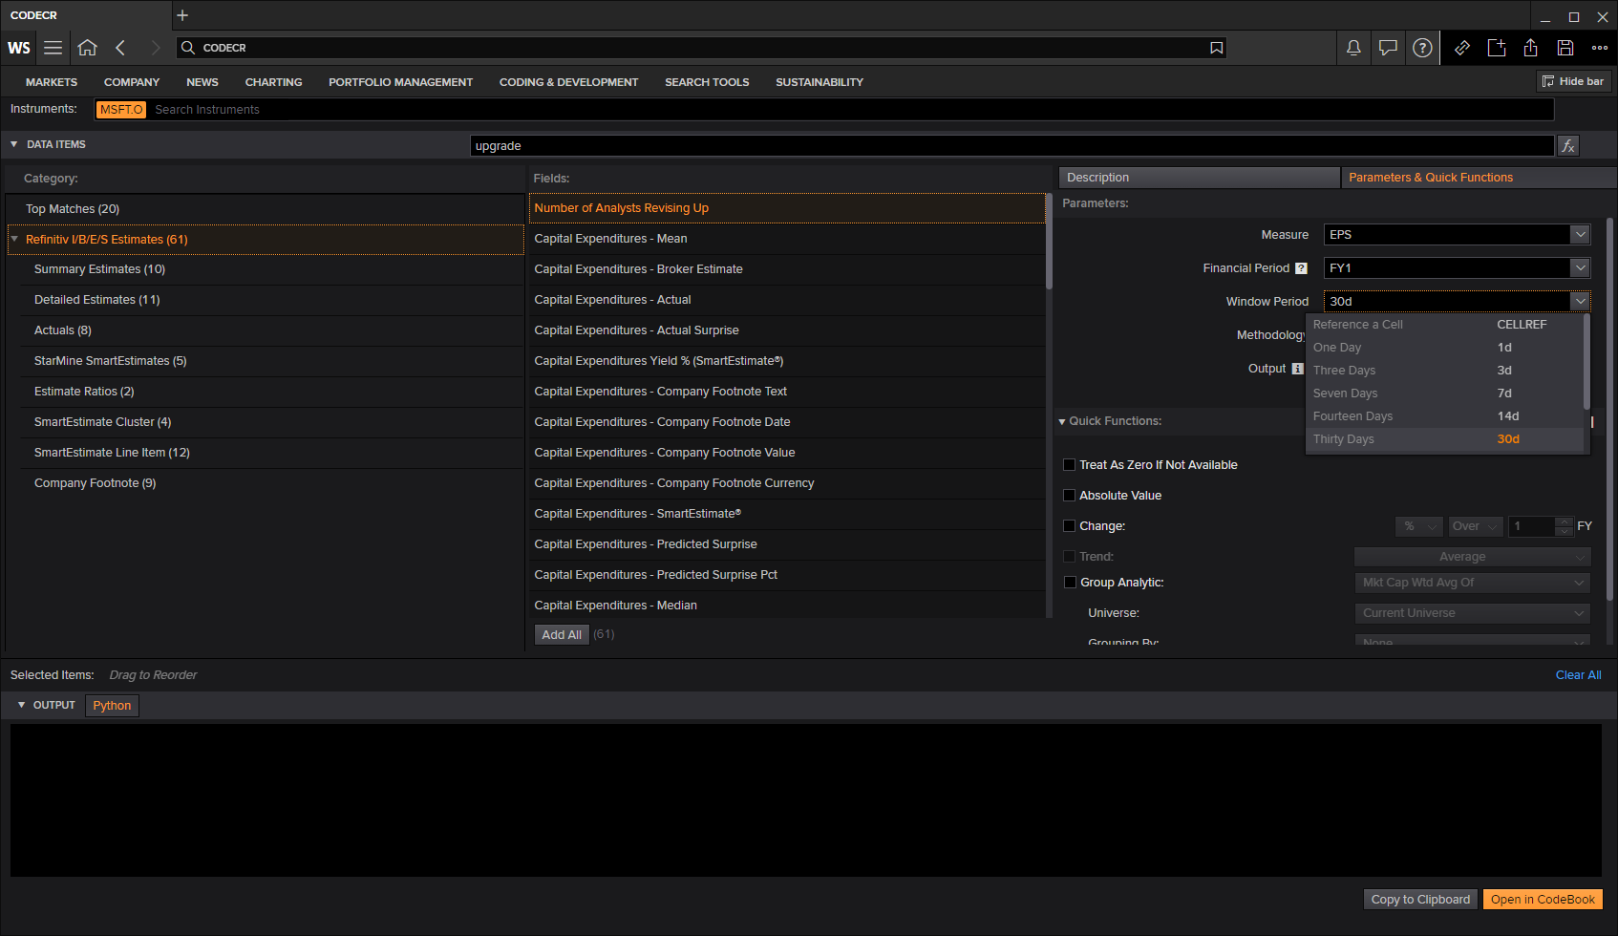Select Company Footnote (9) category
Screen dimensions: 1618x936
[x=272, y=483]
